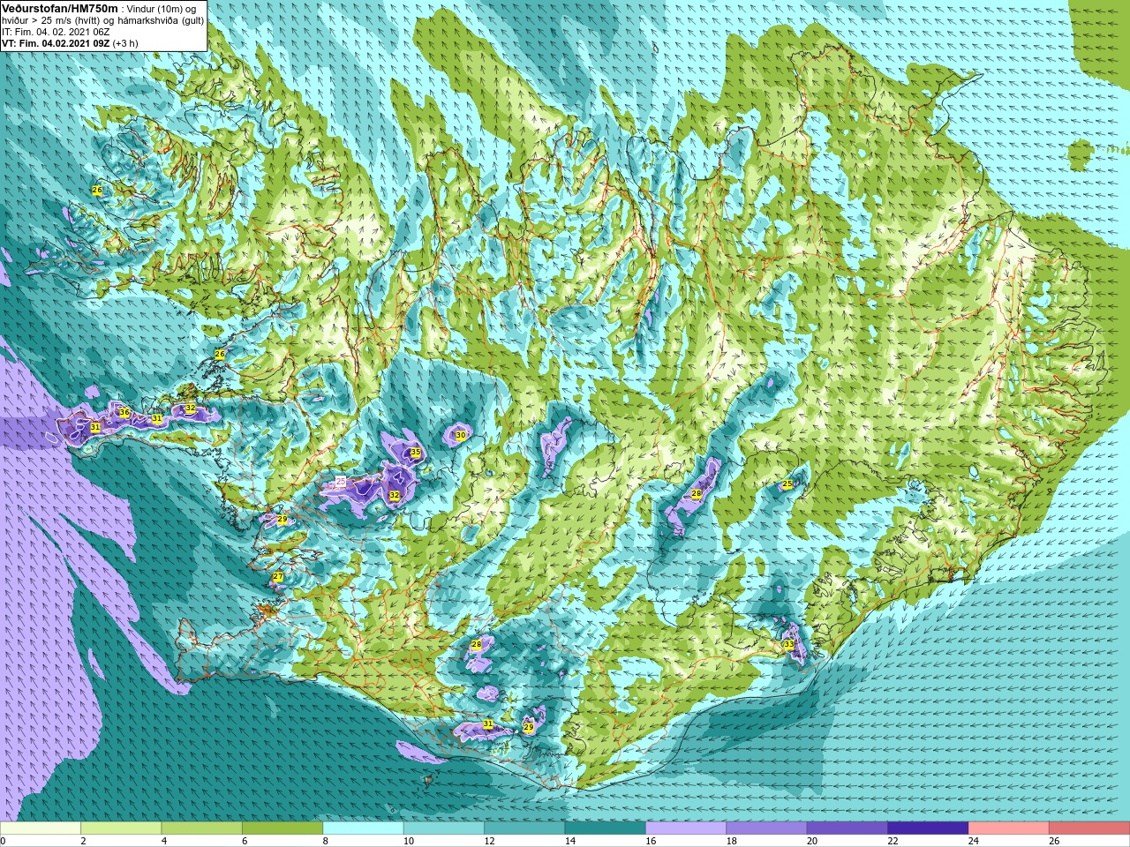Pick the salmon above-26 legend swatch

coord(1089,828)
